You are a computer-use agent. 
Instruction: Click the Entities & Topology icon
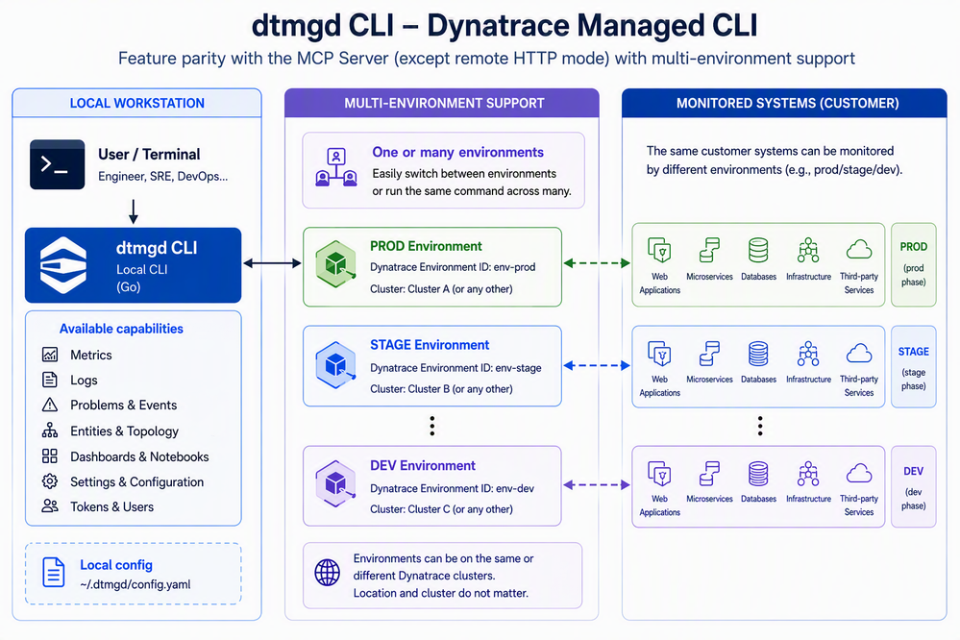[50, 431]
